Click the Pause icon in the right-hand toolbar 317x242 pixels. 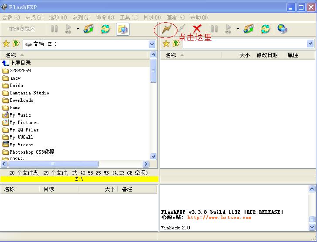pyautogui.click(x=214, y=29)
